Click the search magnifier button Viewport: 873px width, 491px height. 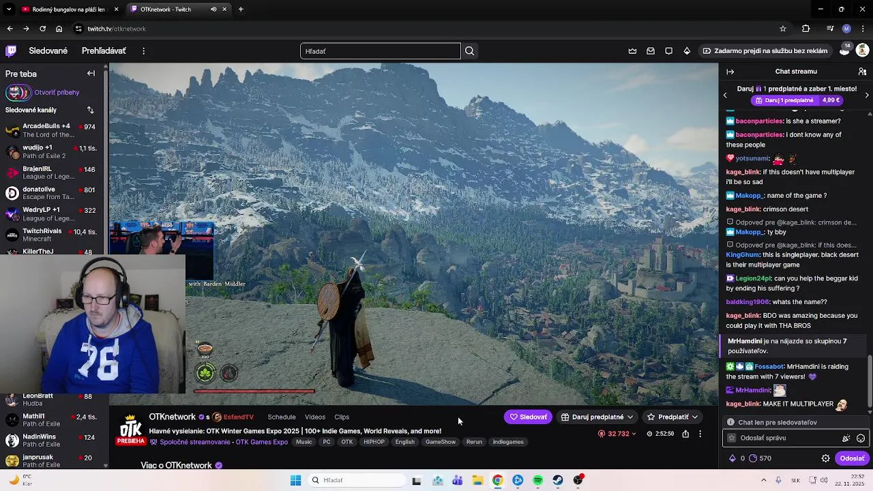(x=469, y=51)
